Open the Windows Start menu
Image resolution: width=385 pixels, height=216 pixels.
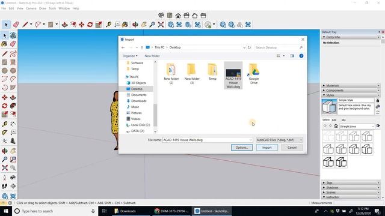(x=5, y=211)
